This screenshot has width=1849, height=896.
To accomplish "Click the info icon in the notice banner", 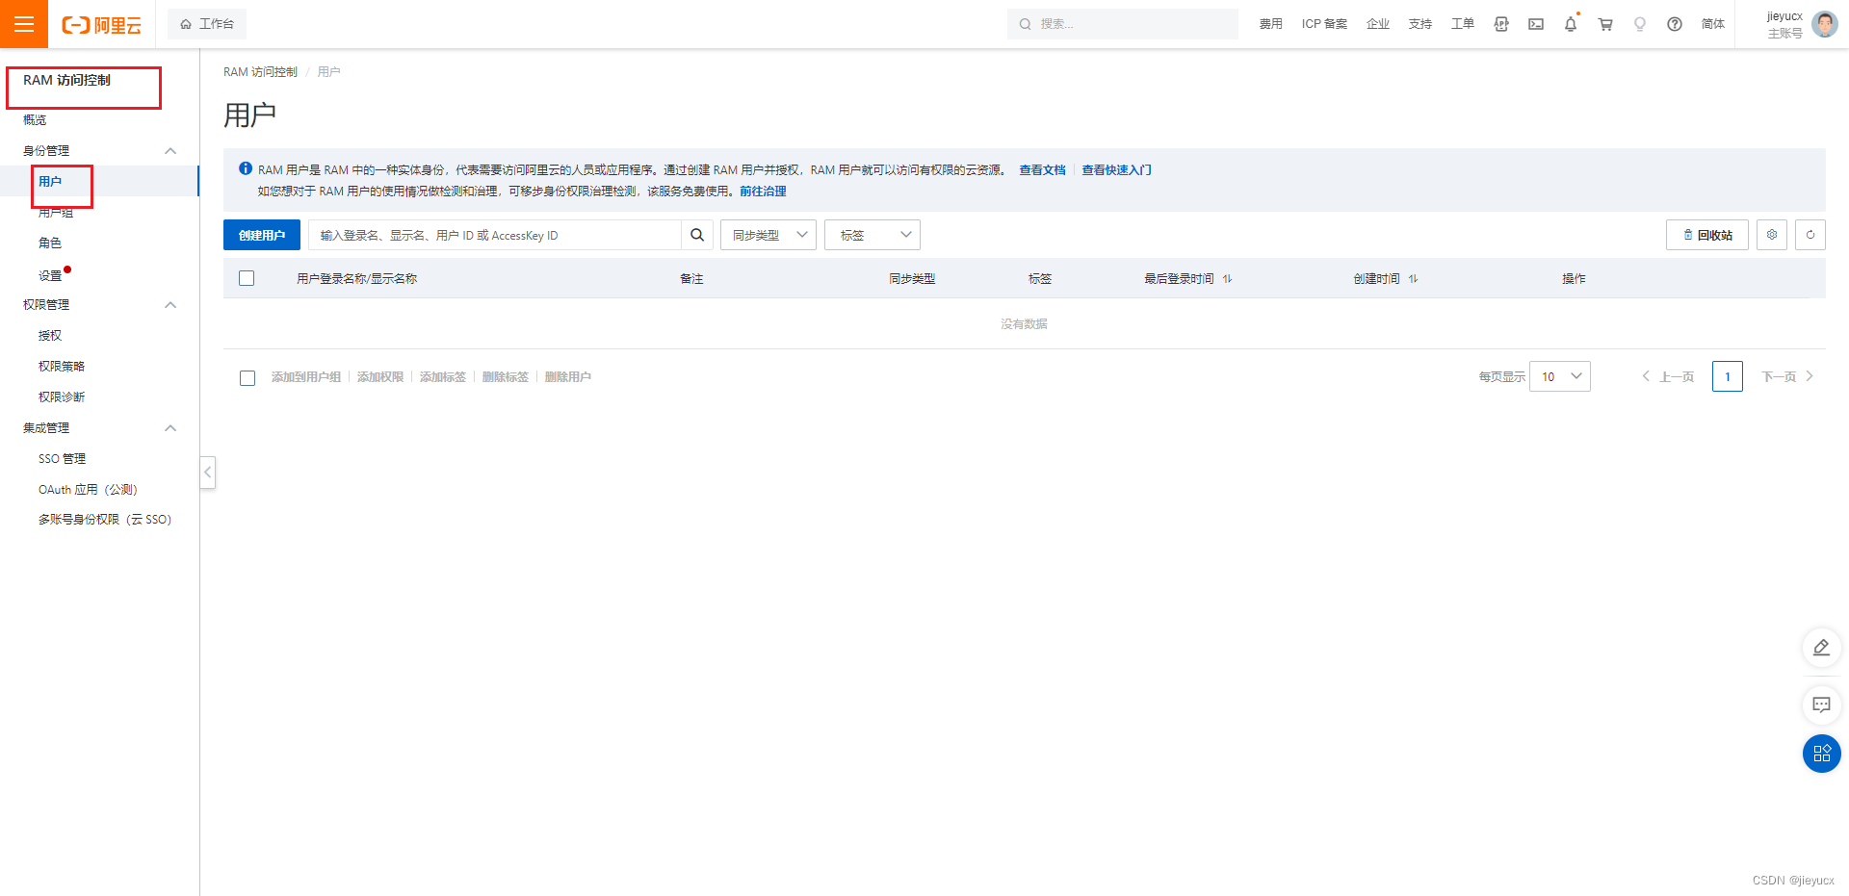I will 246,168.
